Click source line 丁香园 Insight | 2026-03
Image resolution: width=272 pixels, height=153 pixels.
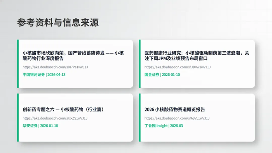[164, 126]
